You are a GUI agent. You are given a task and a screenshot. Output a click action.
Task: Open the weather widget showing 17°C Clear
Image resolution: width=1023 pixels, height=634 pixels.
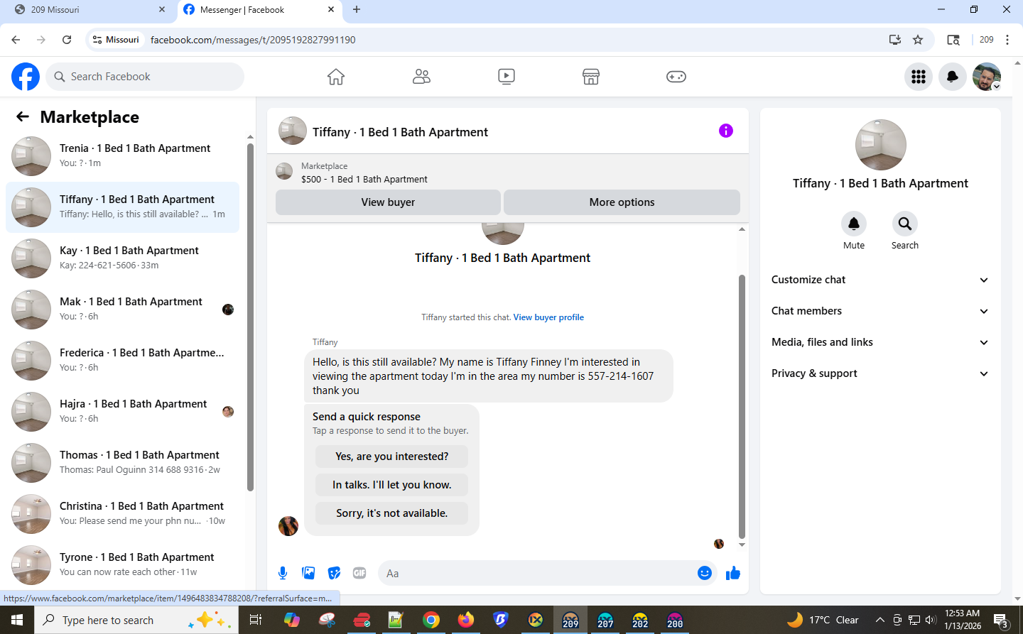823,620
